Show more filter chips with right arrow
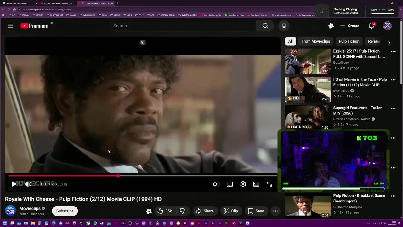This screenshot has height=227, width=403. tap(389, 42)
